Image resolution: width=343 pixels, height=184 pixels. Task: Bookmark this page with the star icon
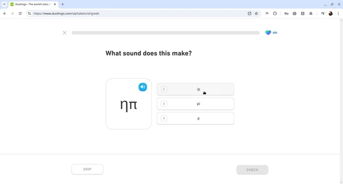point(256,13)
